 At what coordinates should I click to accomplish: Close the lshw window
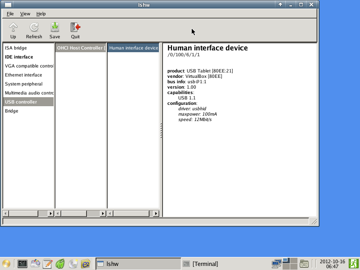click(311, 4)
